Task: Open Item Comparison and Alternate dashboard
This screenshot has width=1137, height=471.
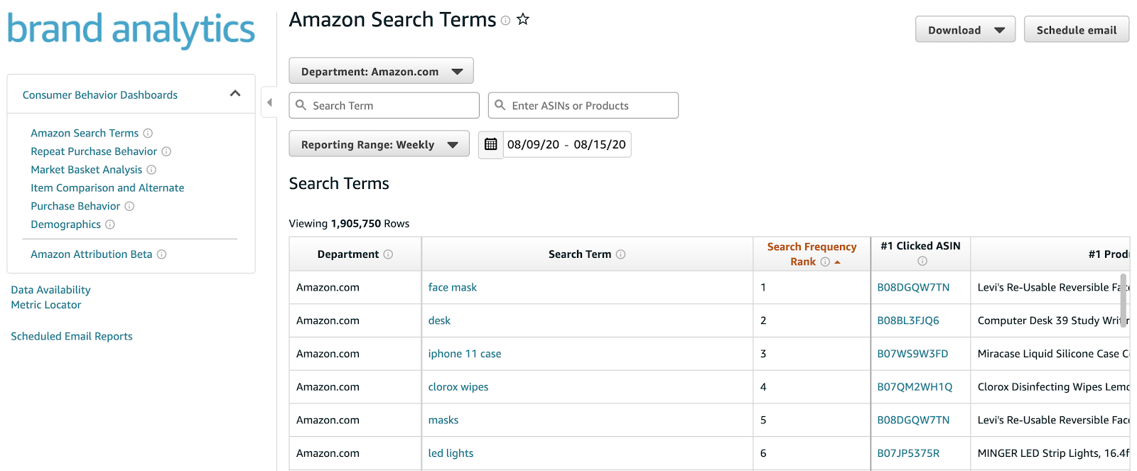Action: (107, 188)
